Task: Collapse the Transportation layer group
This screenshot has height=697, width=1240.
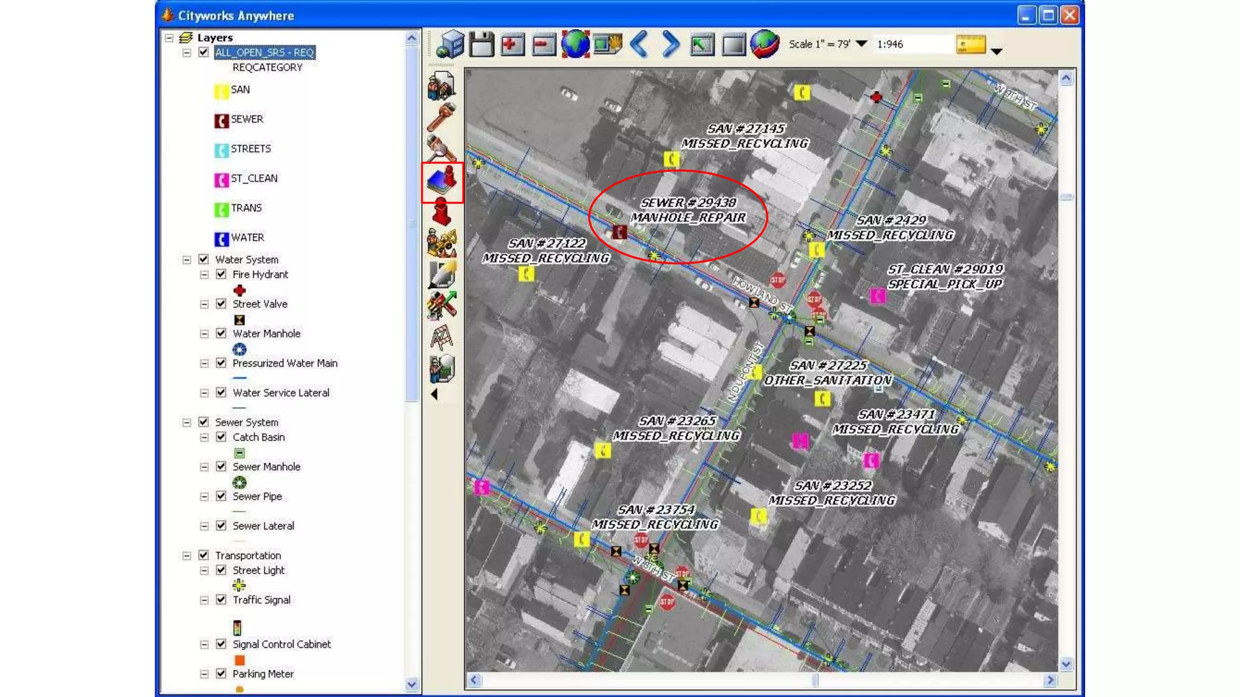Action: (x=186, y=555)
